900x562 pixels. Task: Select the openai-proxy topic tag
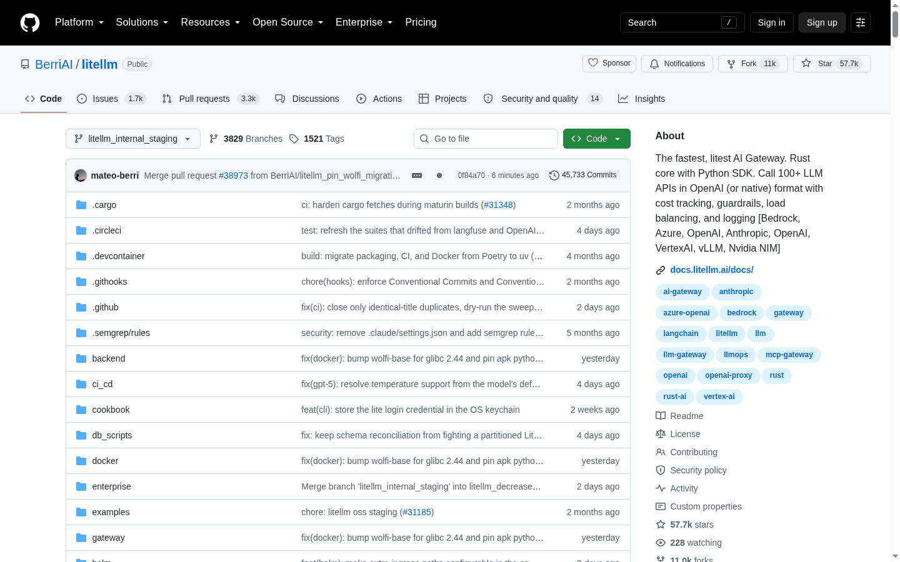click(729, 375)
